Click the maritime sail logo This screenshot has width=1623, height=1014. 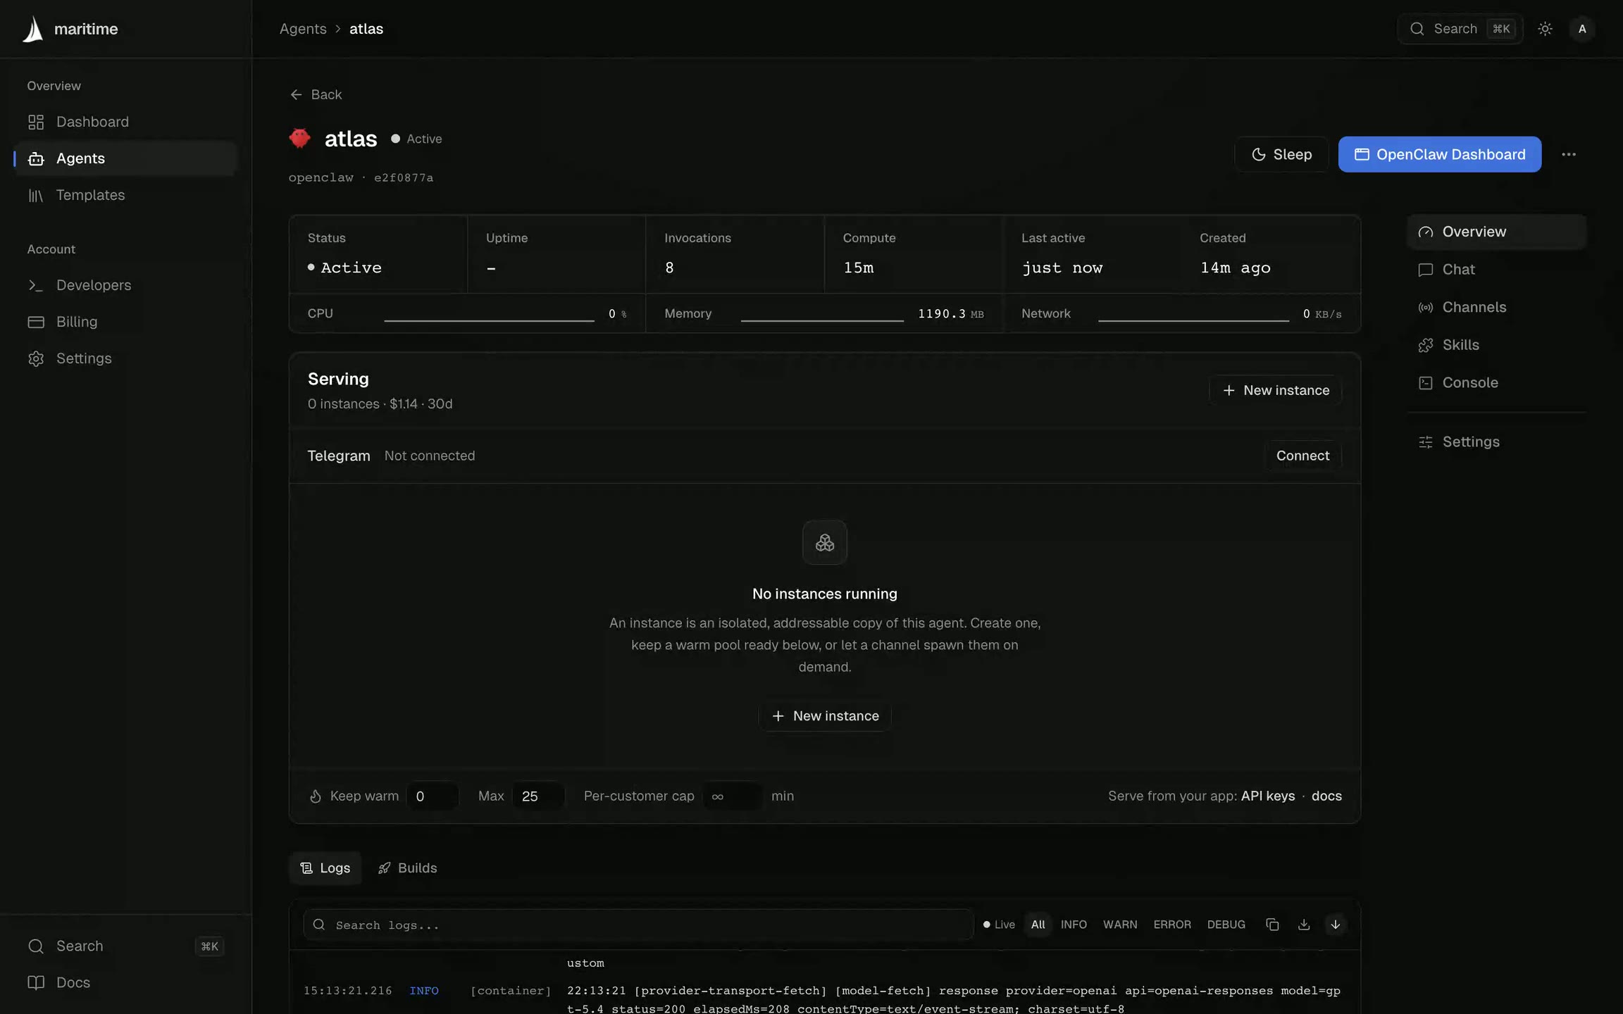tap(33, 29)
